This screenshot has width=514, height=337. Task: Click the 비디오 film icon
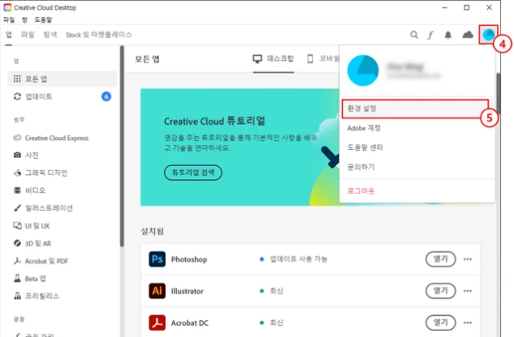pyautogui.click(x=17, y=190)
